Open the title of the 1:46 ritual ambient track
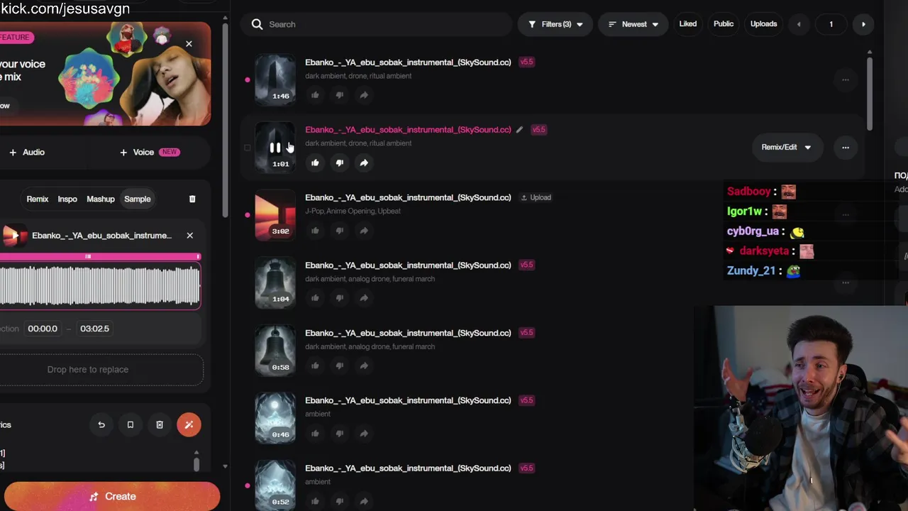The height and width of the screenshot is (511, 908). (408, 62)
